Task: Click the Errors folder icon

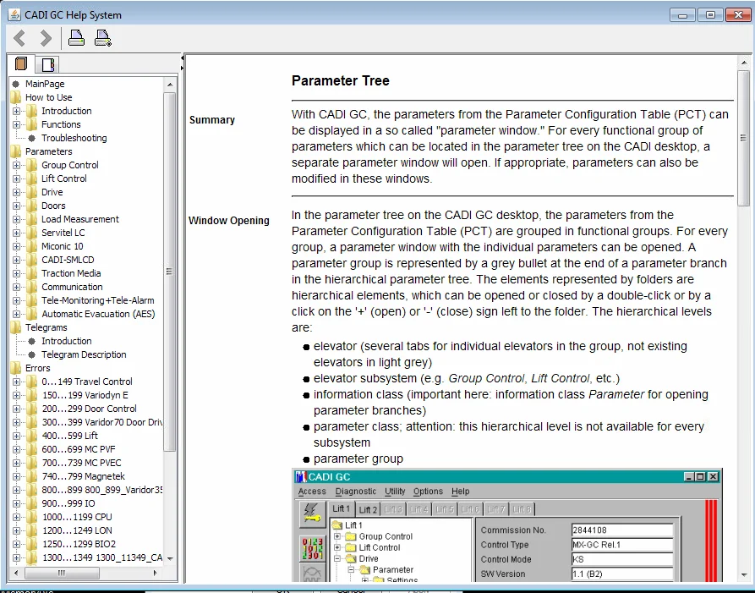Action: 16,368
